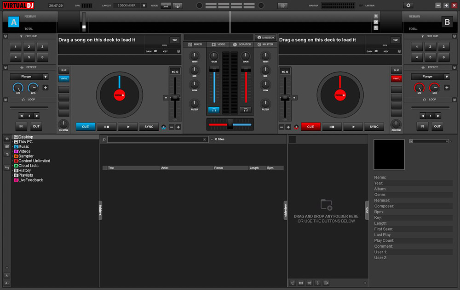Screen dimensions: 460x290
Task: Enable SLIP mode on deck A
Action: pyautogui.click(x=63, y=70)
